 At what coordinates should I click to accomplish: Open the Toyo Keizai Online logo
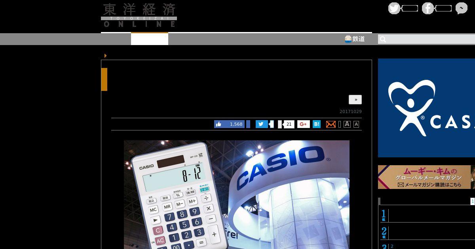[x=139, y=15]
